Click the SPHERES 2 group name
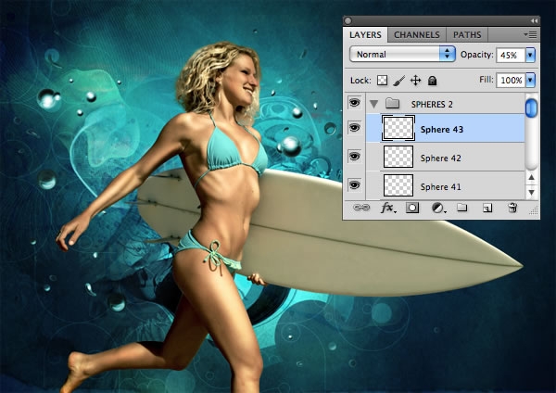The height and width of the screenshot is (393, 556). [432, 105]
